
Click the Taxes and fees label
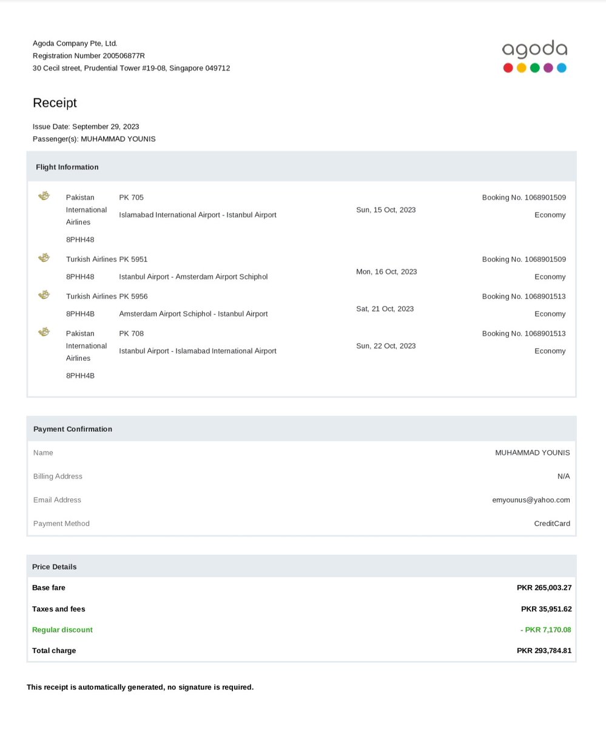[x=59, y=609]
